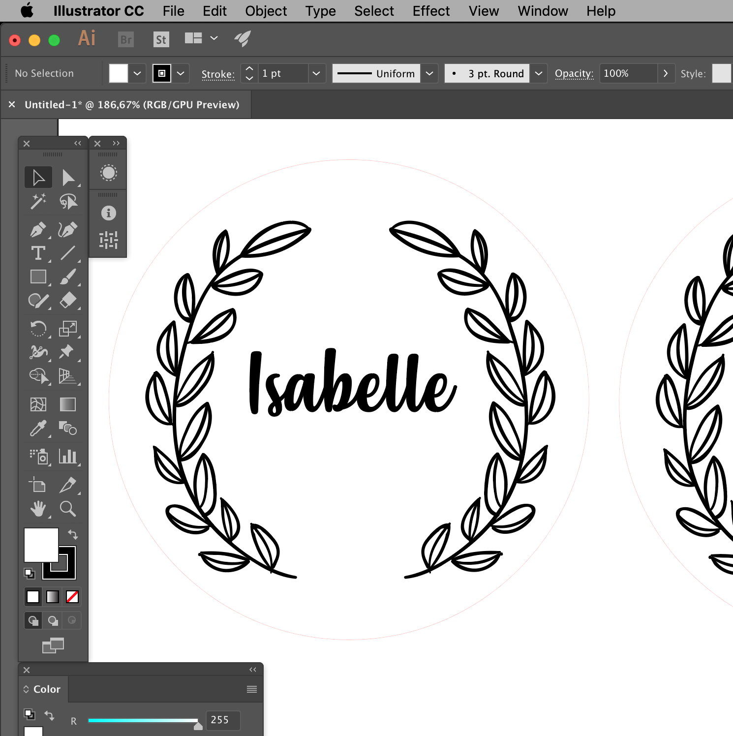Open the fill color dropdown in control bar
733x736 pixels.
(x=137, y=73)
